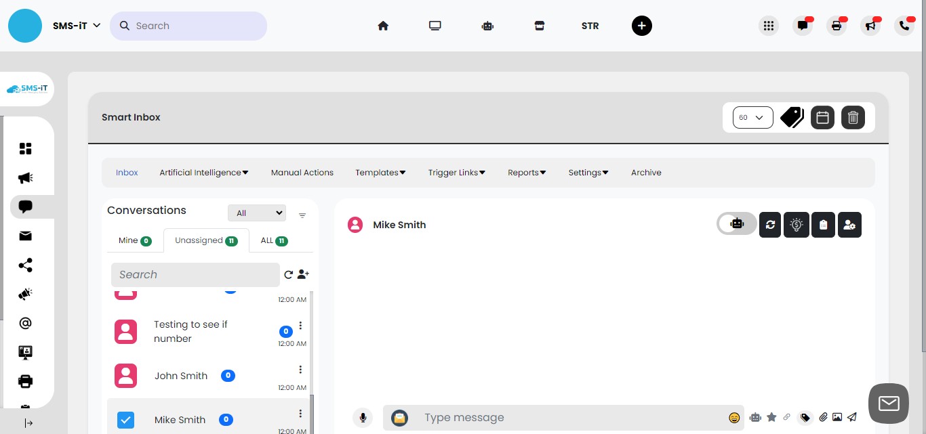Click user settings icon in chat header

tap(849, 225)
